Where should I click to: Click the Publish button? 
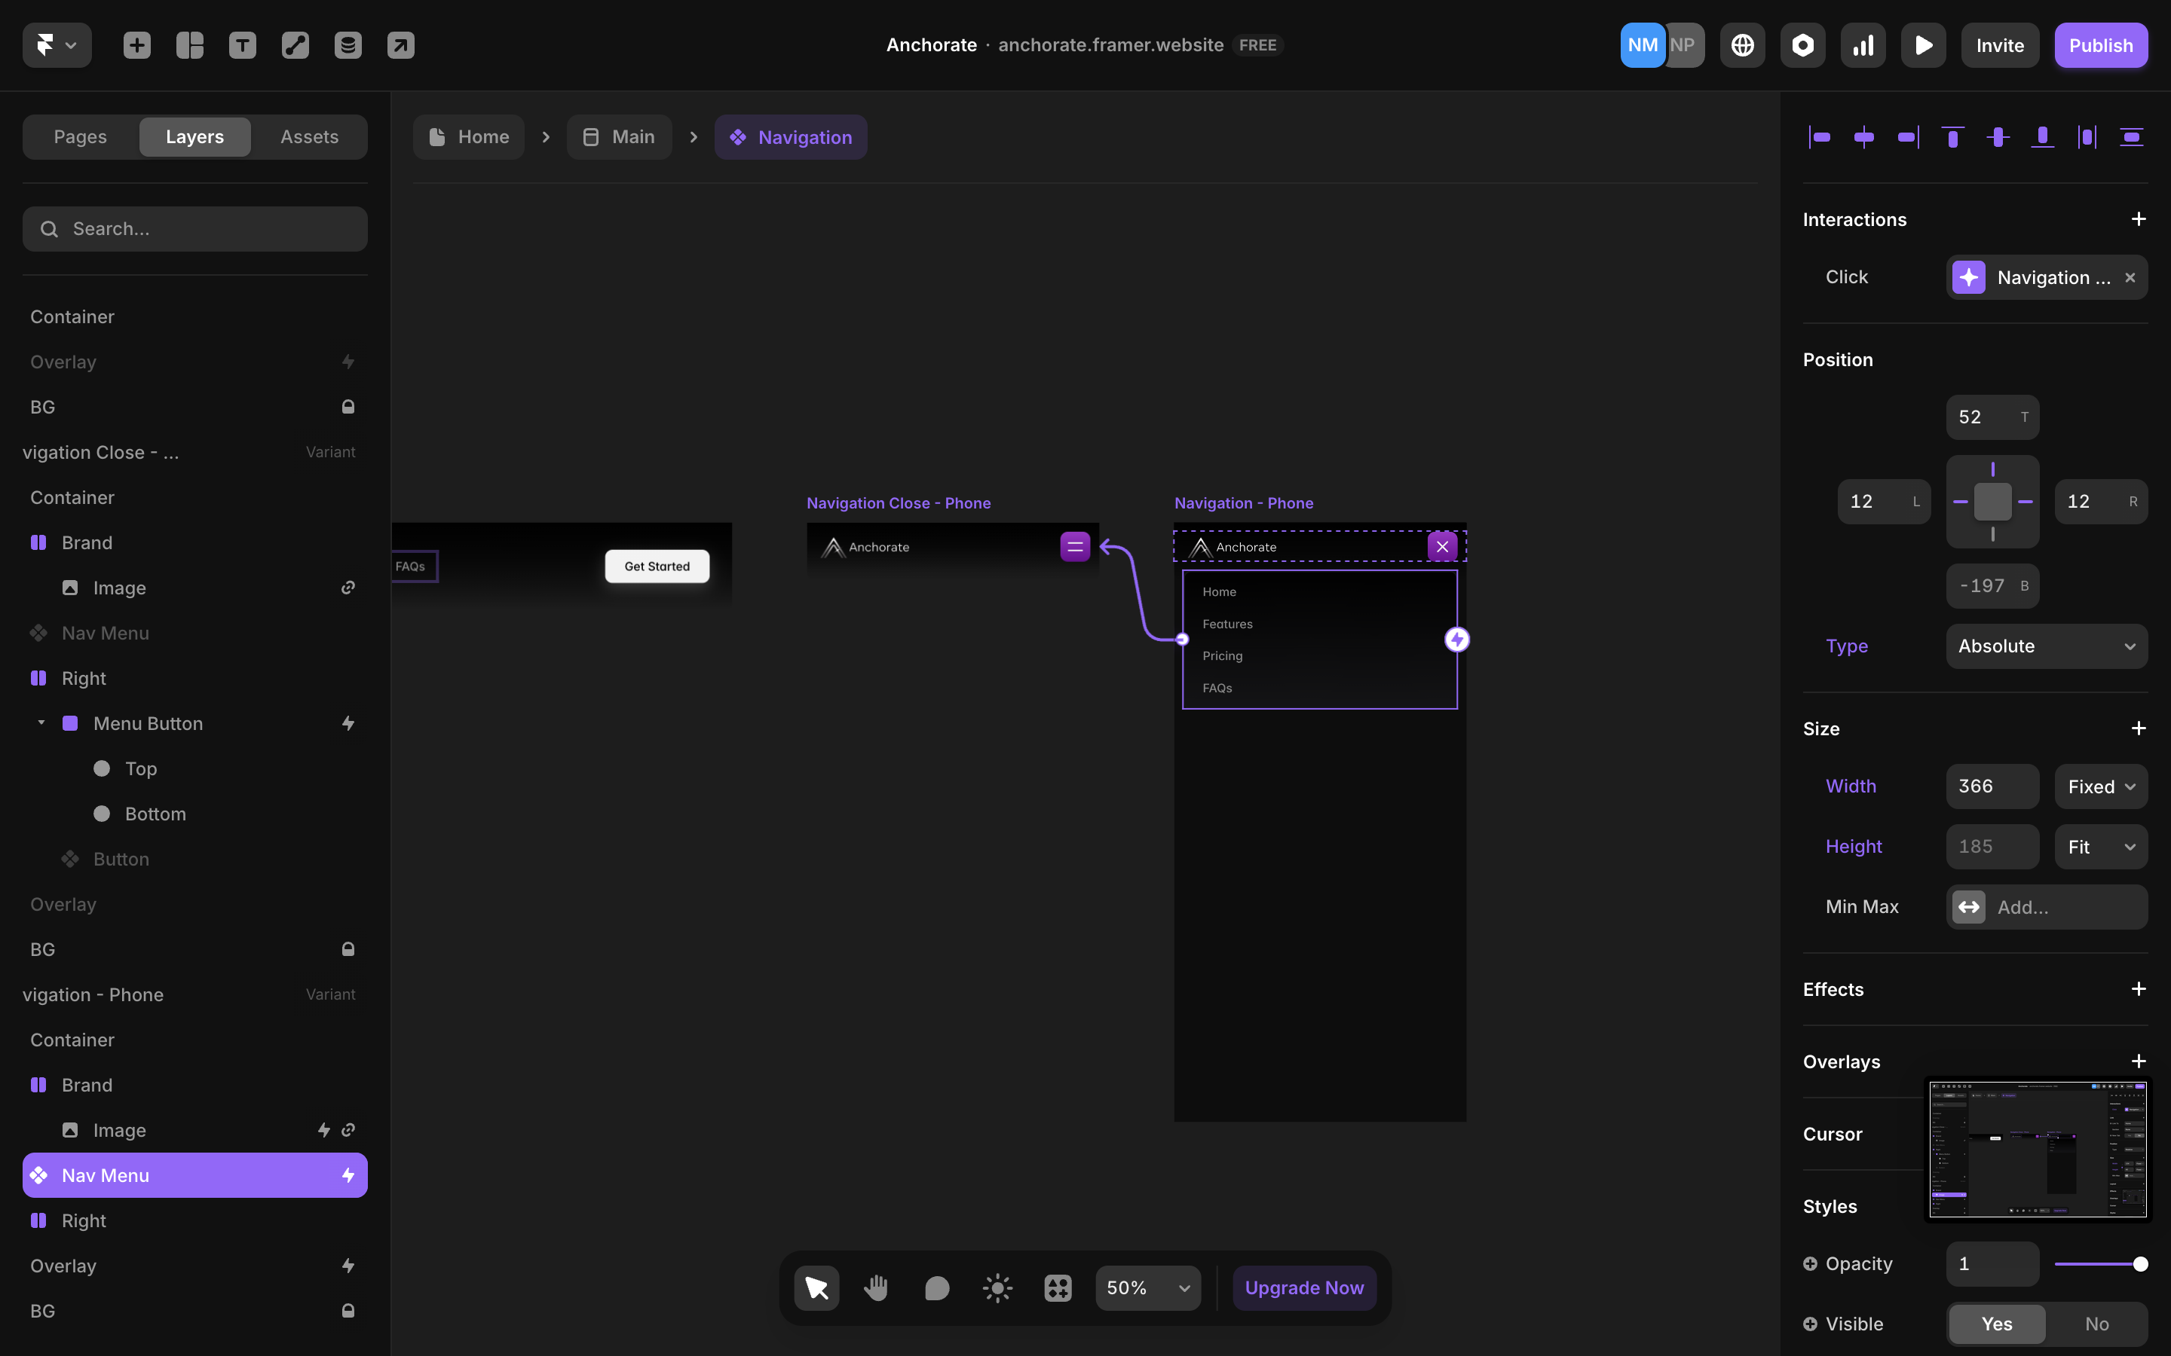(2100, 45)
